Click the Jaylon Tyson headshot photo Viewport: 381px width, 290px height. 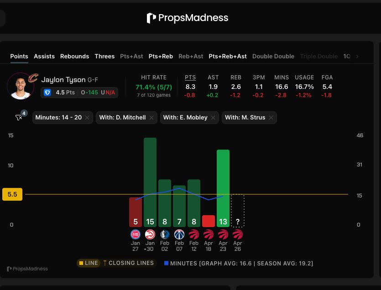tap(21, 87)
